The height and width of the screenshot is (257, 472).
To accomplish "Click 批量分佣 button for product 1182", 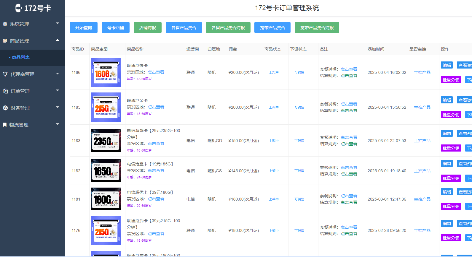I will (451, 178).
